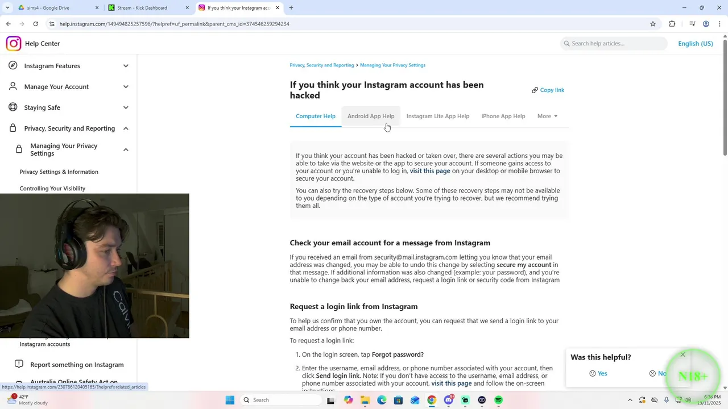This screenshot has width=728, height=409.
Task: Open the Windows Start menu
Action: (x=230, y=400)
